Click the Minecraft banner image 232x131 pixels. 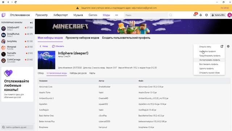[x=133, y=27]
